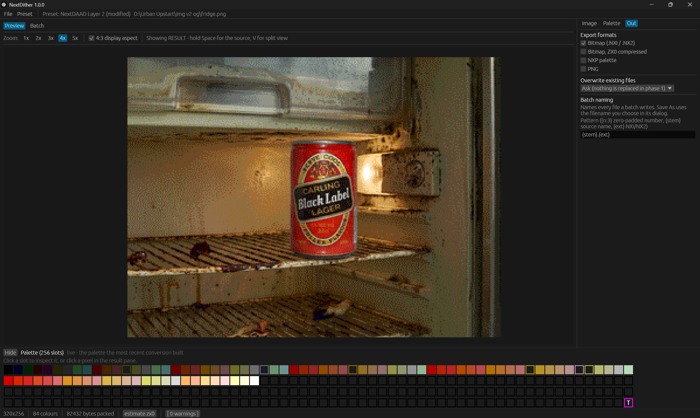The image size is (700, 418).
Task: Open the Overwrite existing files dropdown
Action: 627,88
